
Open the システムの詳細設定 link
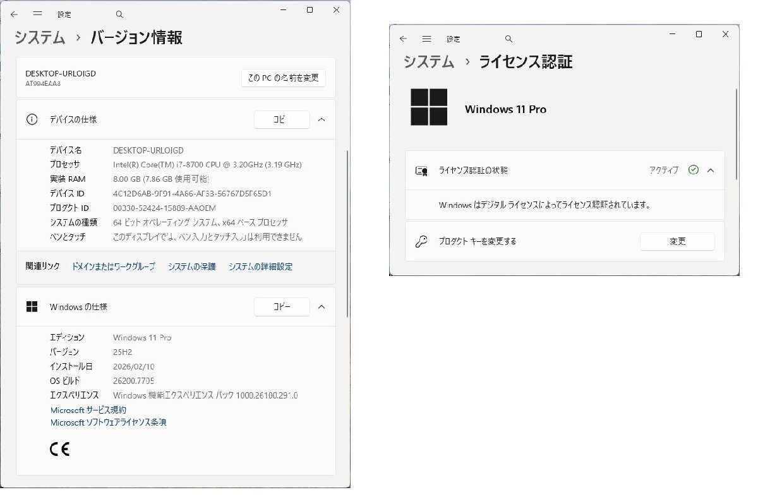[260, 266]
